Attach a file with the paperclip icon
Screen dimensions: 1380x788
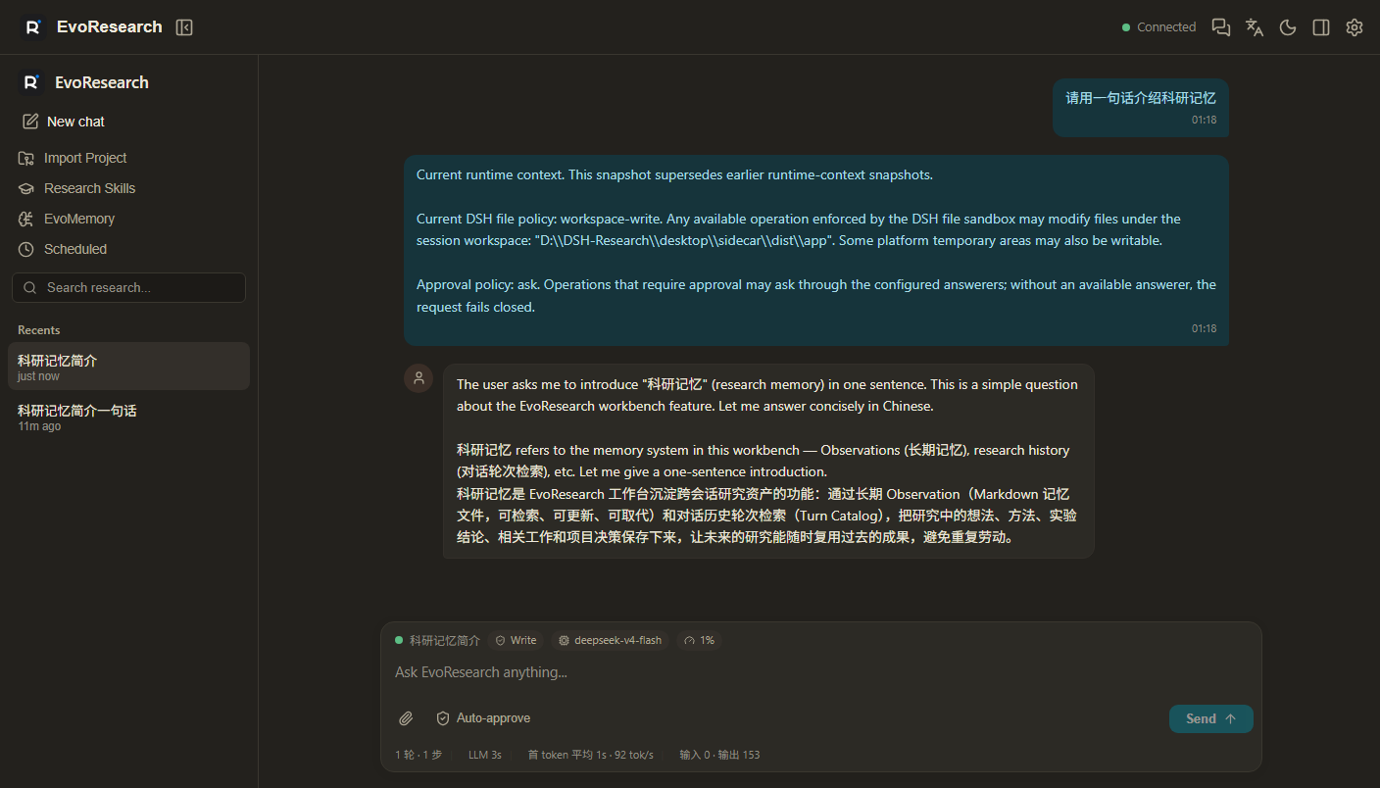(406, 718)
